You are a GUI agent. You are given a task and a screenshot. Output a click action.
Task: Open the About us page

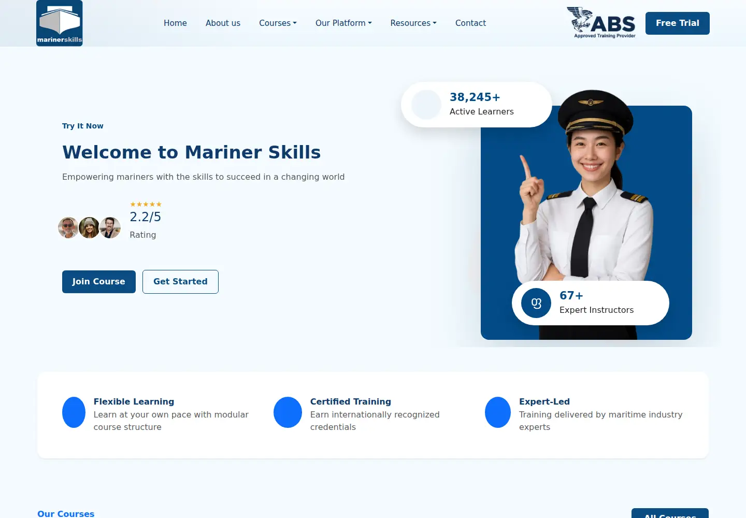click(223, 23)
